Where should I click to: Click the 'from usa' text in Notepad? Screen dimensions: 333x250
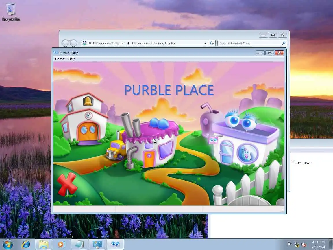click(x=301, y=163)
